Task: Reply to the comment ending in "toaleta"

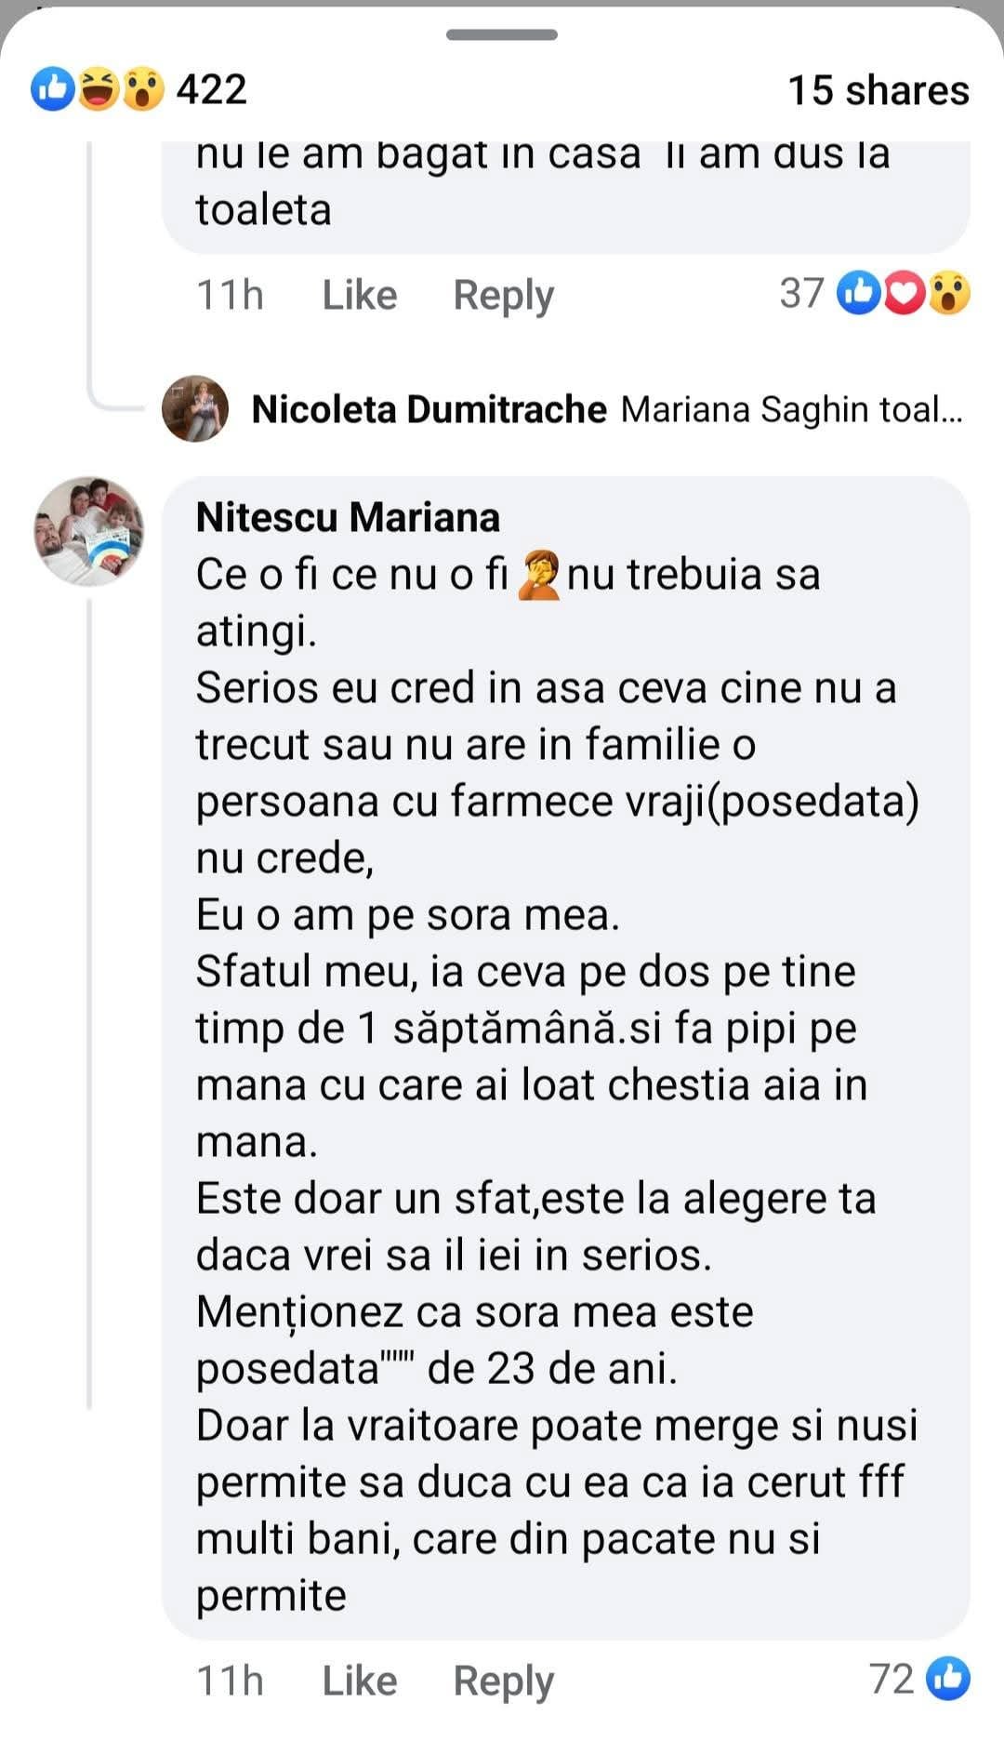Action: coord(503,296)
